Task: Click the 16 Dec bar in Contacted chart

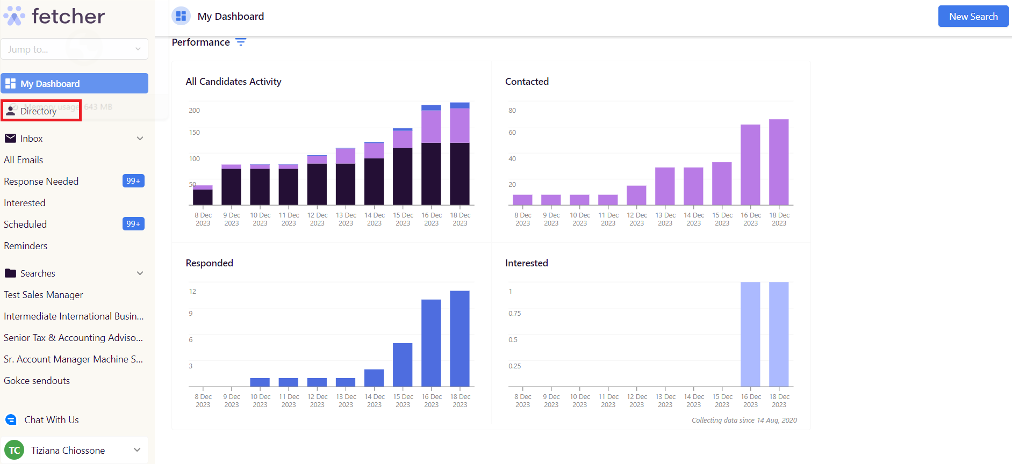Action: (750, 165)
